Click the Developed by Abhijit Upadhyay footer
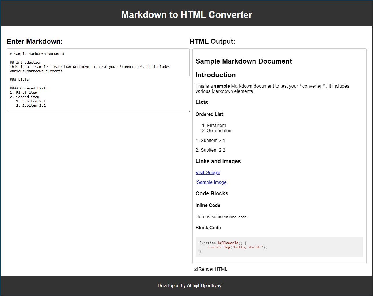 (x=190, y=285)
